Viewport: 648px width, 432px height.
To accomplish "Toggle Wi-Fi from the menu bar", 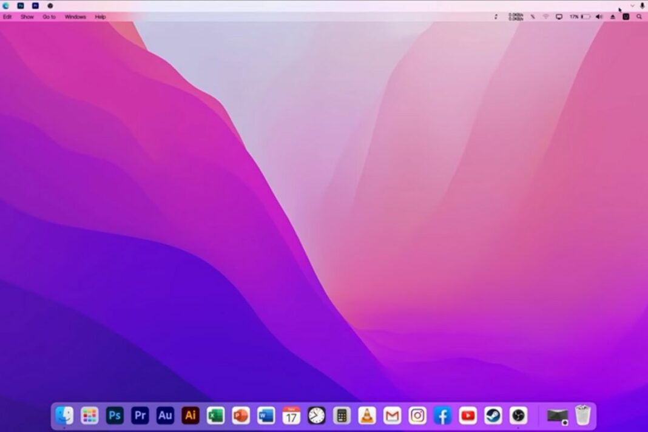I will point(545,16).
